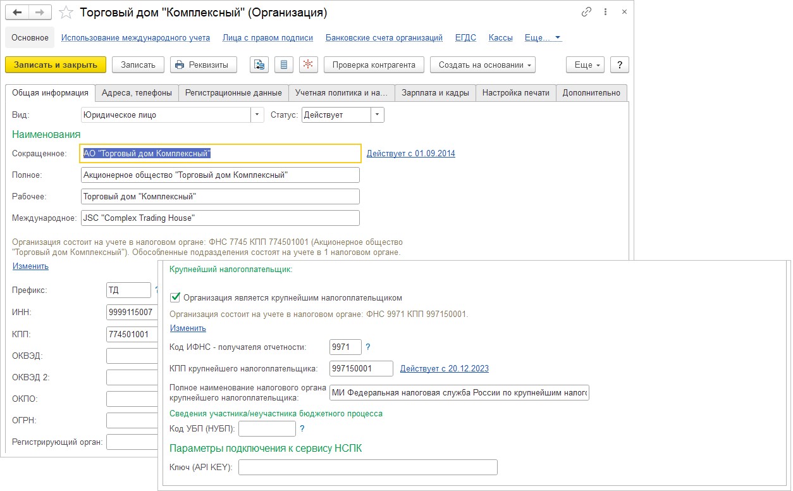Click the red dotted structure toolbar icon
Image resolution: width=793 pixels, height=491 pixels.
(x=308, y=65)
